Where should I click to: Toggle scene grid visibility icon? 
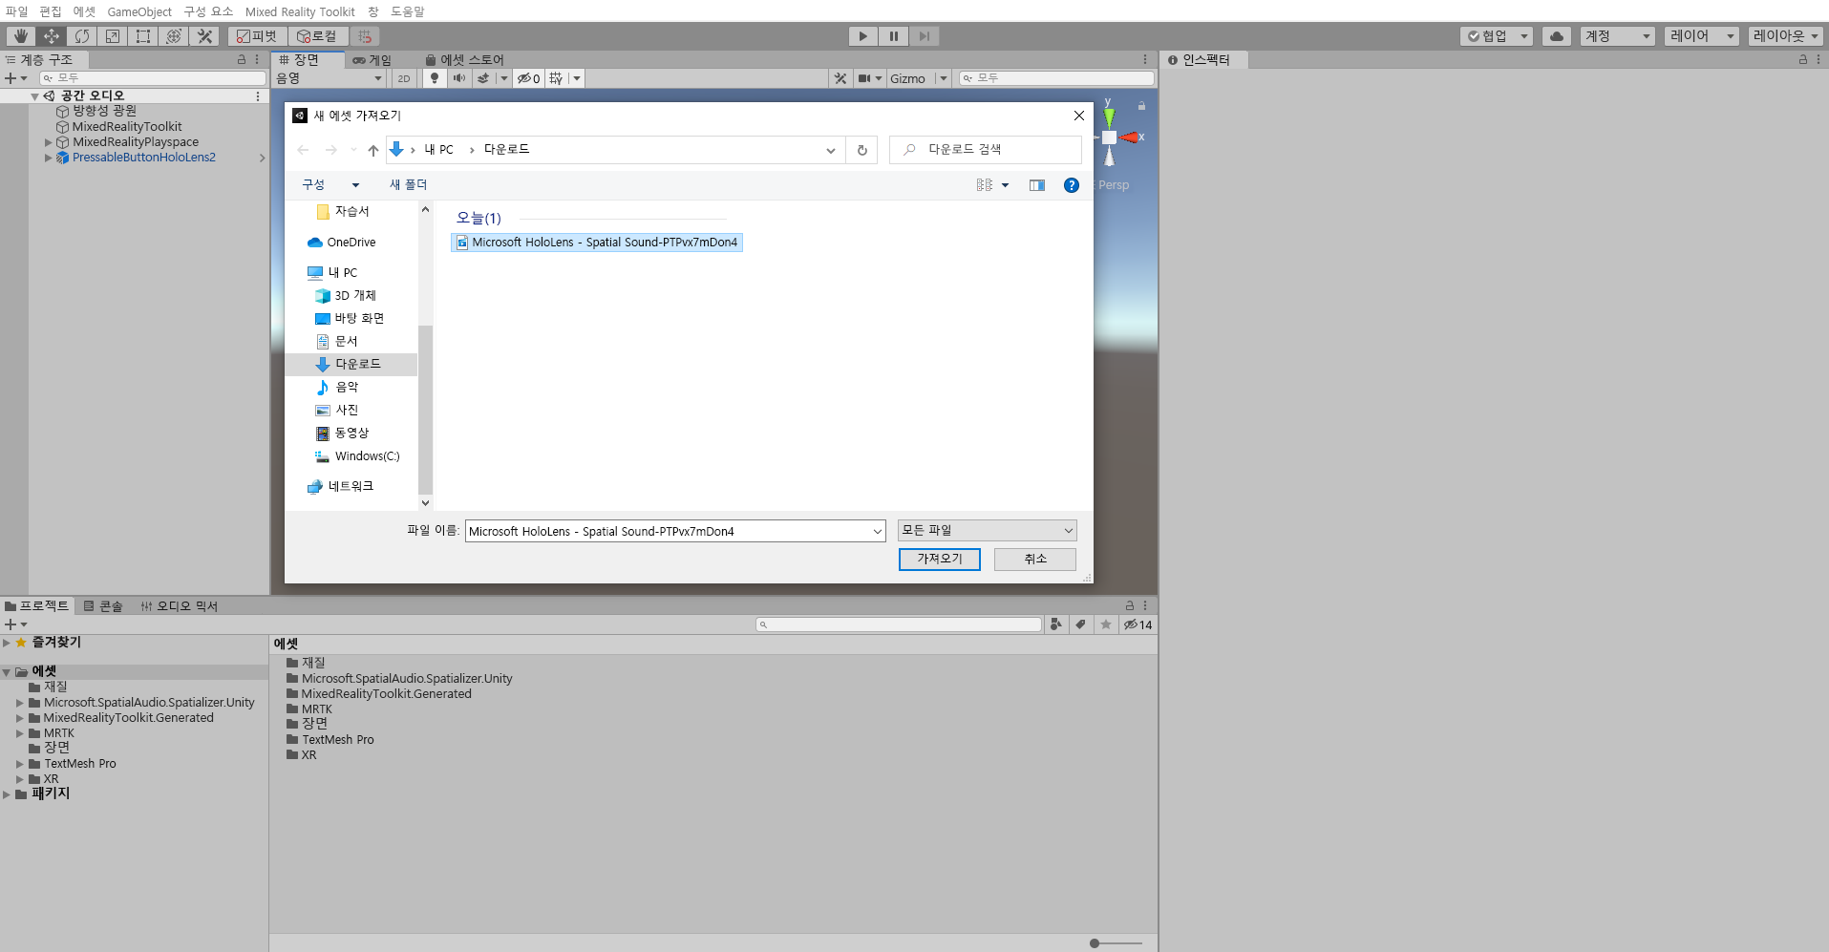click(x=556, y=78)
